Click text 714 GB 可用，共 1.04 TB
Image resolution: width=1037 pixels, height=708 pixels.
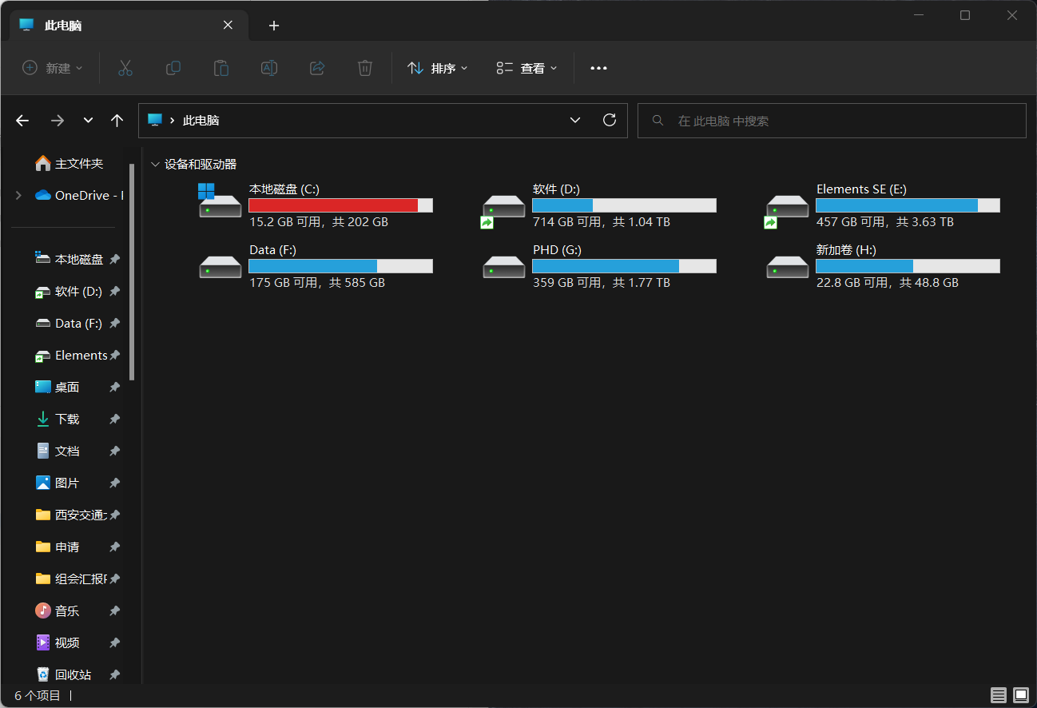(602, 222)
